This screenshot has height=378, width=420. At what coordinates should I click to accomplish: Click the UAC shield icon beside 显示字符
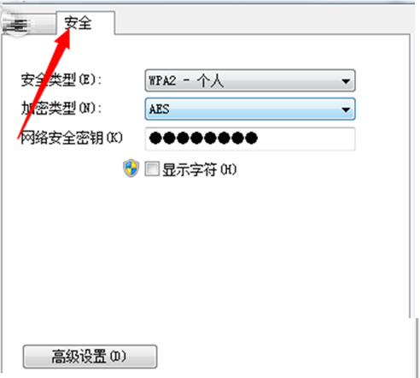(x=131, y=168)
